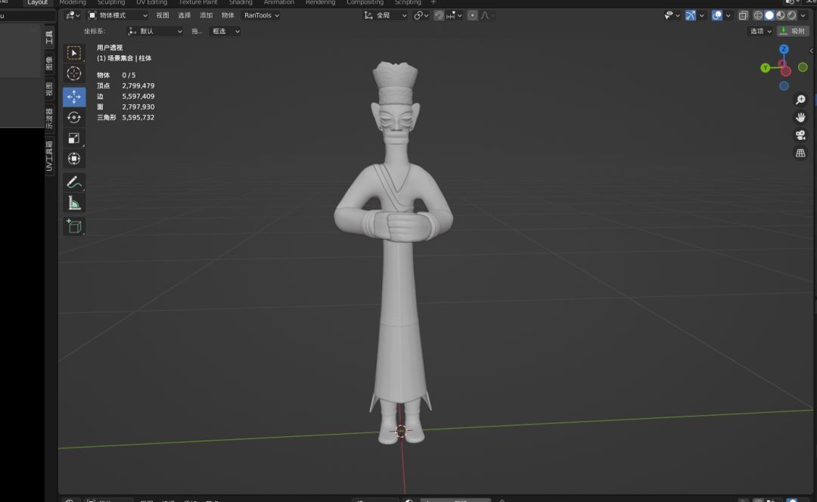Open the 默认 coordinate system dropdown
Screen dimensions: 817x502
pos(155,31)
